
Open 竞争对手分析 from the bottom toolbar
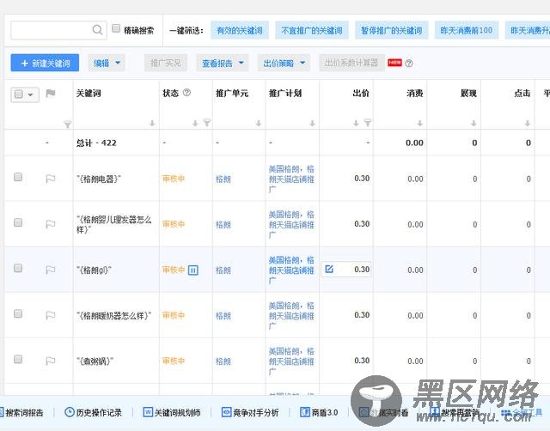pyautogui.click(x=250, y=412)
